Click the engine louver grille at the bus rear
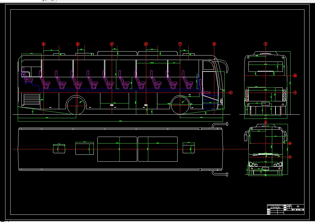 pos(32,99)
